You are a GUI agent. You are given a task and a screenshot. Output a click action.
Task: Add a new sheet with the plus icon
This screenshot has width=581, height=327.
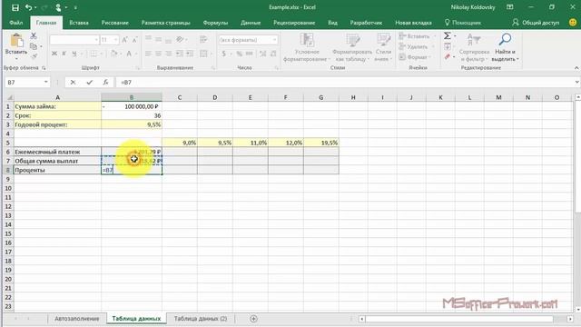click(253, 319)
